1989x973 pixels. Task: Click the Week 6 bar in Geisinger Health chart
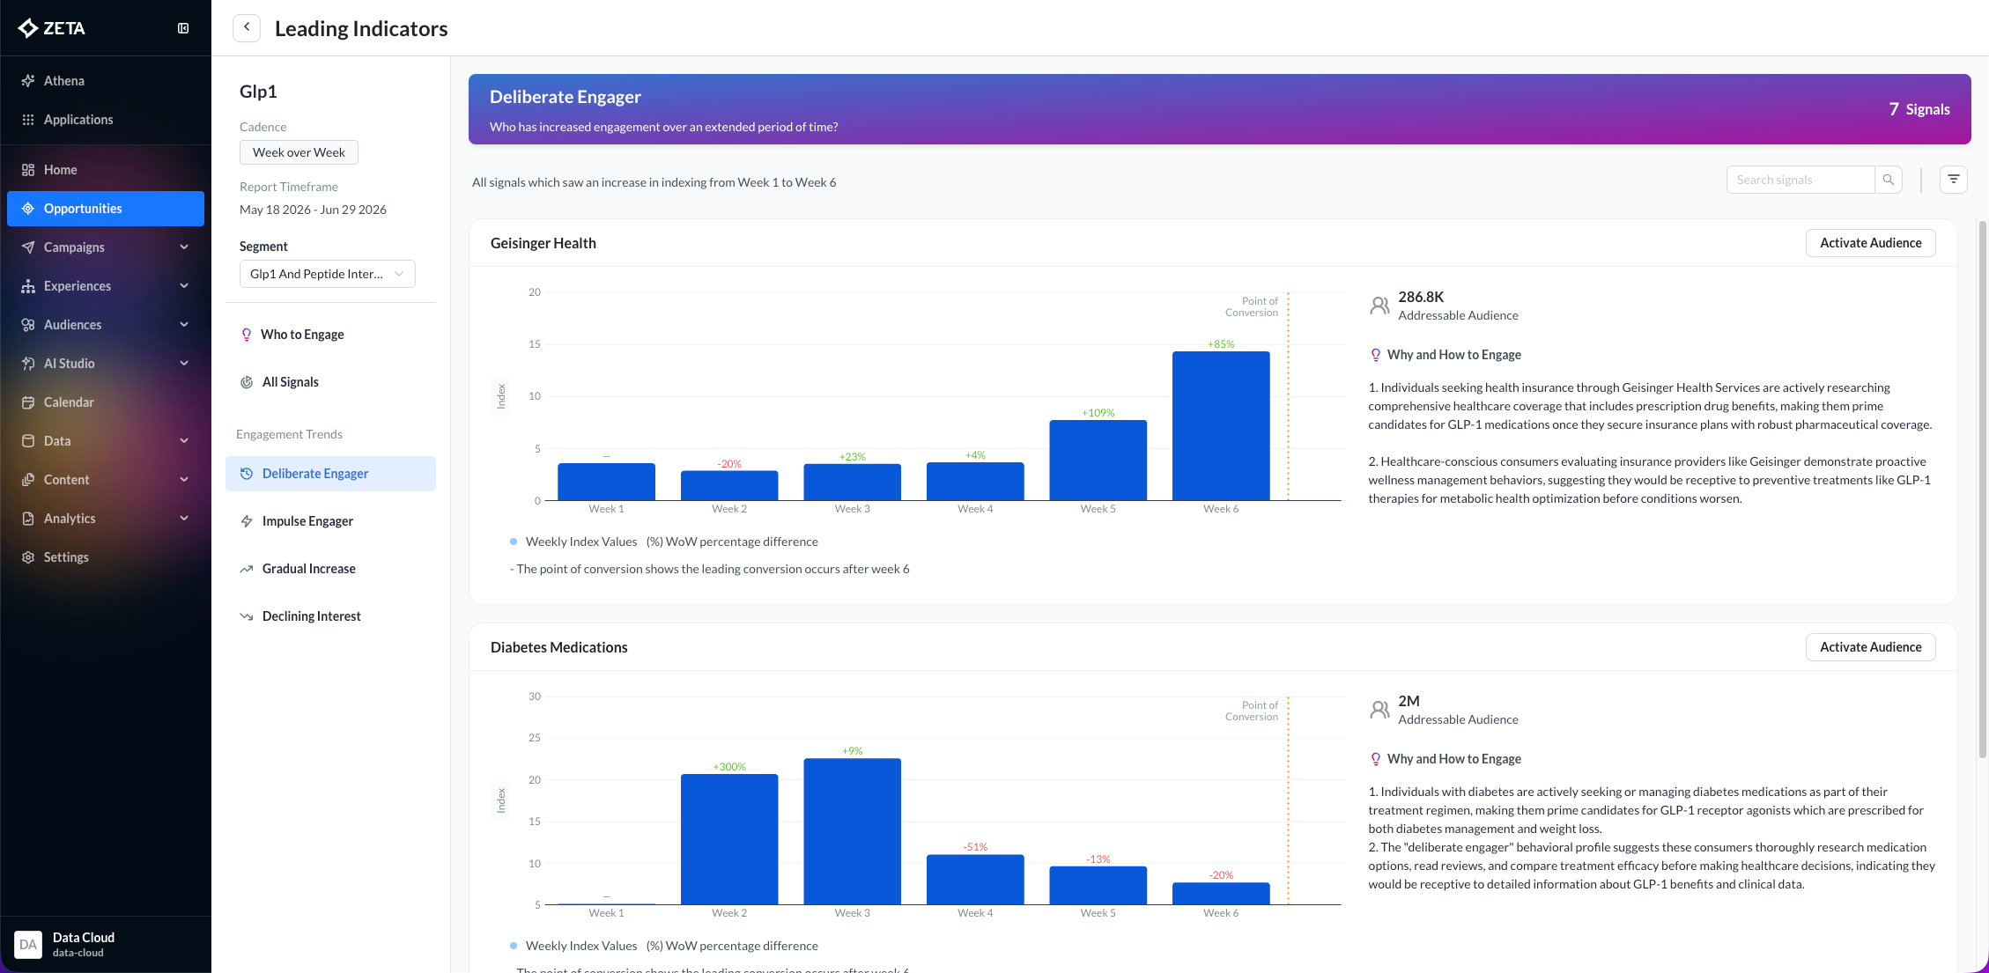(x=1221, y=426)
